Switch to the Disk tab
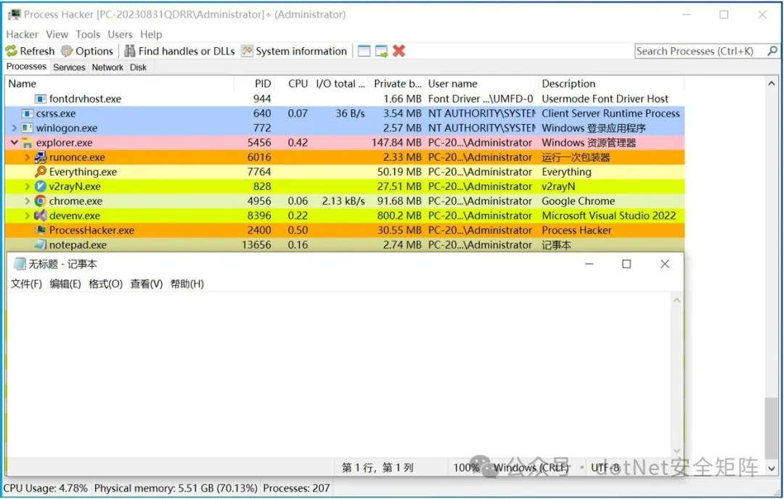This screenshot has width=784, height=499. (x=139, y=67)
